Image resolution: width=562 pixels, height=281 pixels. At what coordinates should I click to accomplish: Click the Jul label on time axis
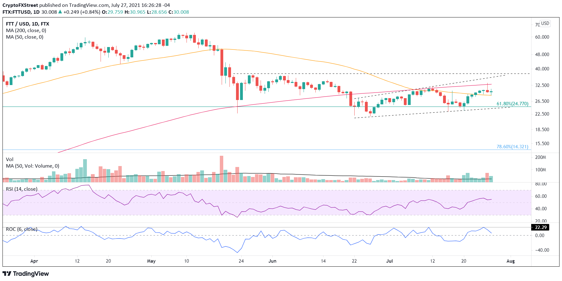pyautogui.click(x=390, y=261)
